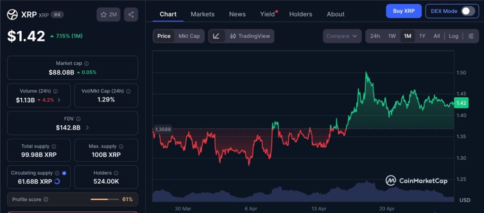Click the verified badge on Circulating supply
Image resolution: width=484 pixels, height=213 pixels.
point(64,173)
